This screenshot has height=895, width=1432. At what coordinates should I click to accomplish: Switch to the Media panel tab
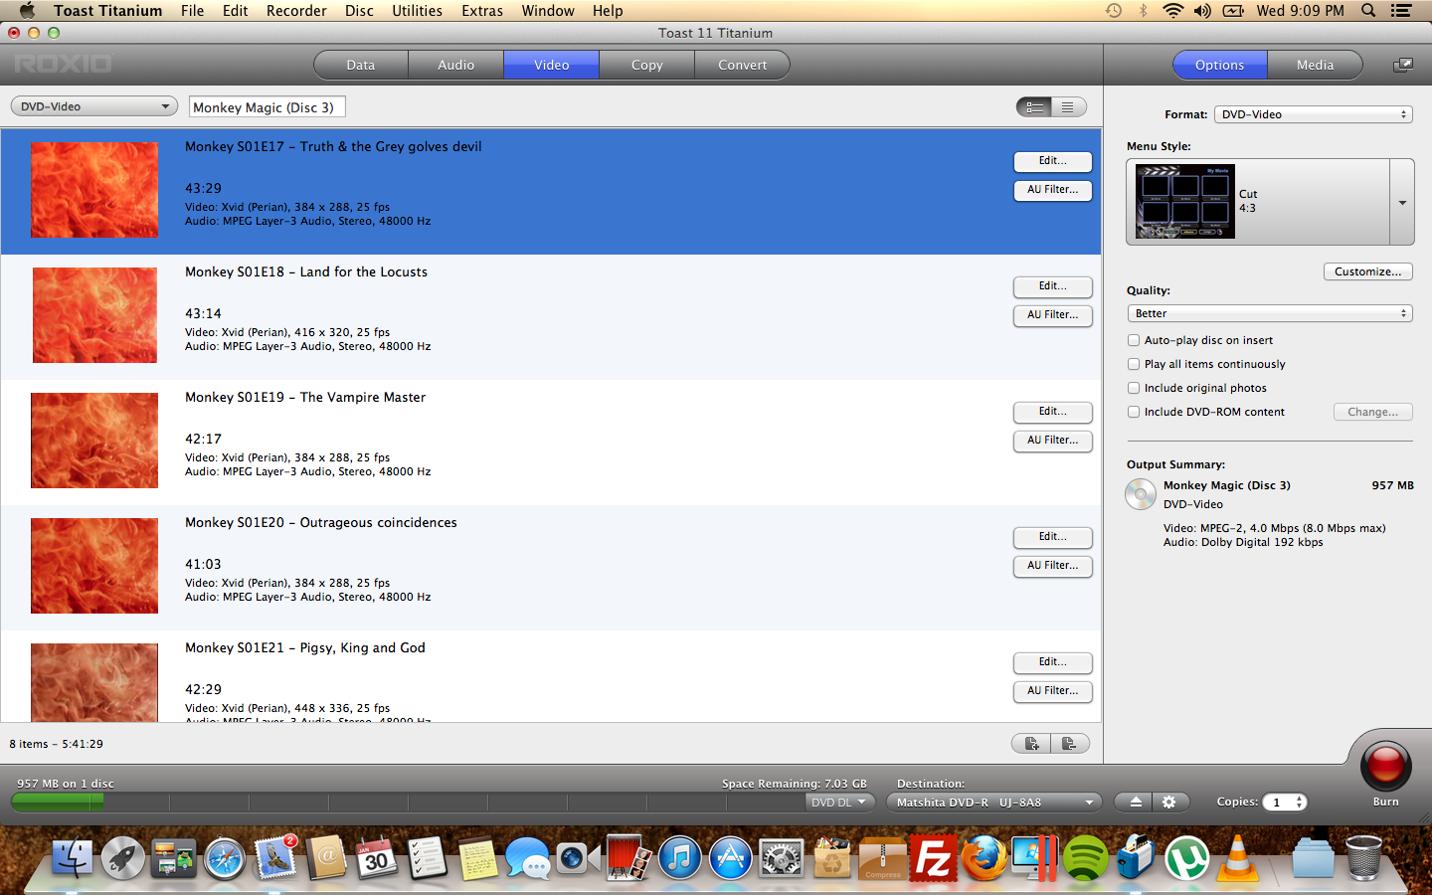pyautogui.click(x=1315, y=65)
